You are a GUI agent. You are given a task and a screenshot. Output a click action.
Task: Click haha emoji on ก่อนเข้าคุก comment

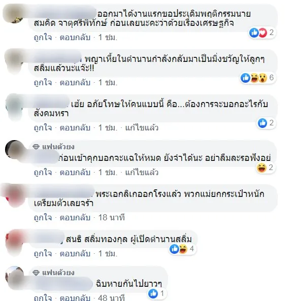261,168
